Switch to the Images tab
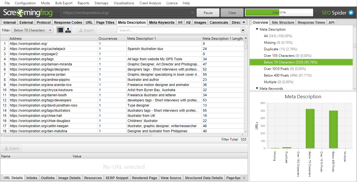 coord(200,22)
